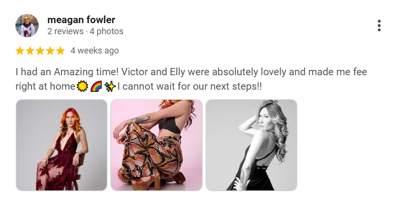Click the second gold rating star

pos(30,51)
